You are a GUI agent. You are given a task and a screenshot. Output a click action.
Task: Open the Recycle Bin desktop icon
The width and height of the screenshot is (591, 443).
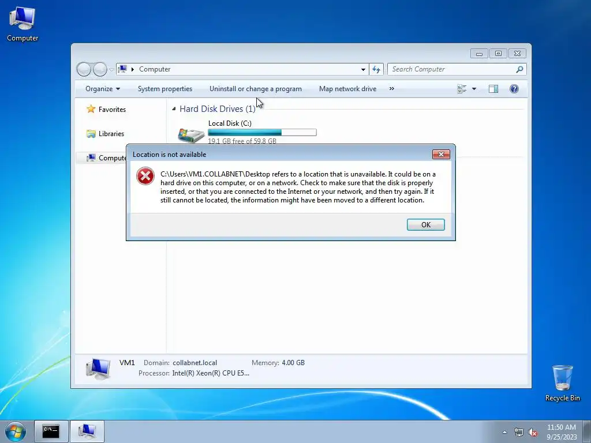click(x=562, y=383)
